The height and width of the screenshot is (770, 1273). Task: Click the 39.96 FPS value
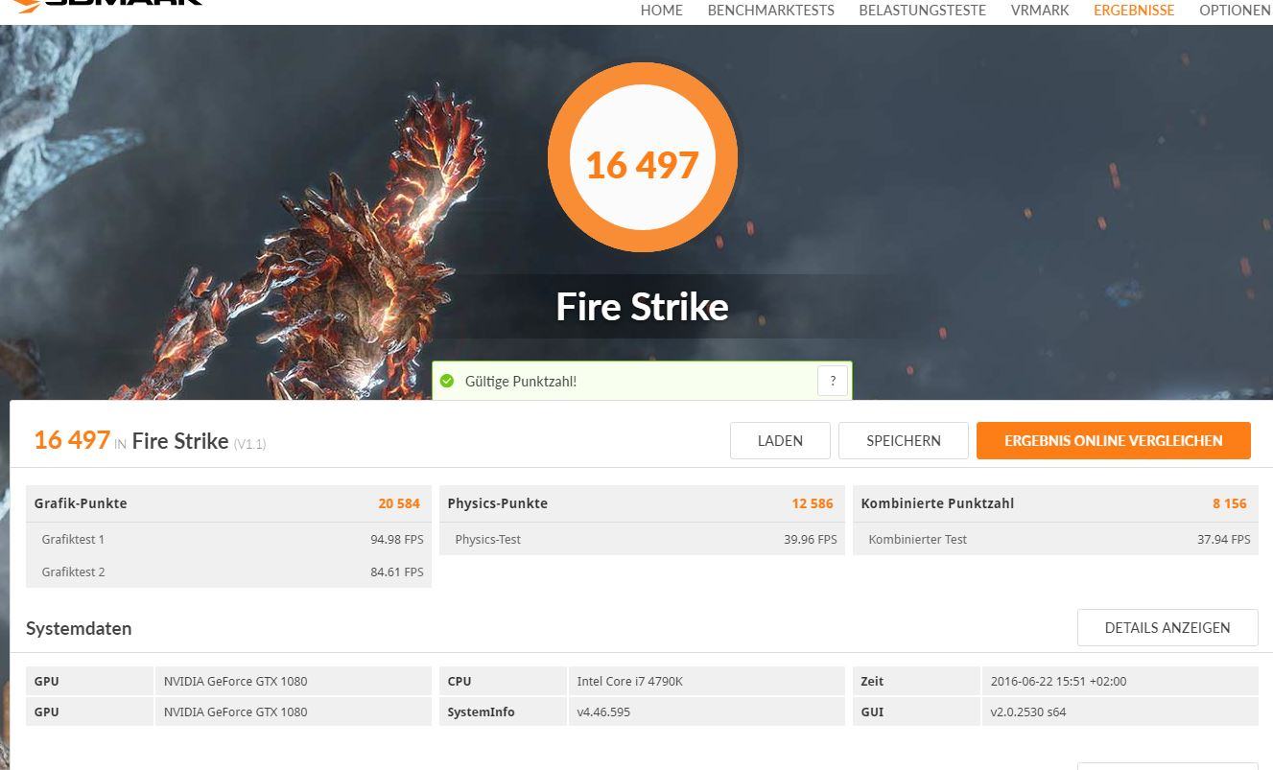(811, 539)
